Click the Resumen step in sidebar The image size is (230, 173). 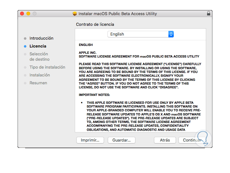(38, 83)
